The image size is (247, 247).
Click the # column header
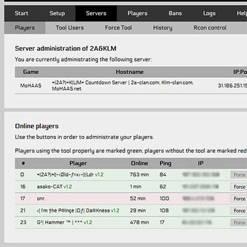(x=23, y=163)
